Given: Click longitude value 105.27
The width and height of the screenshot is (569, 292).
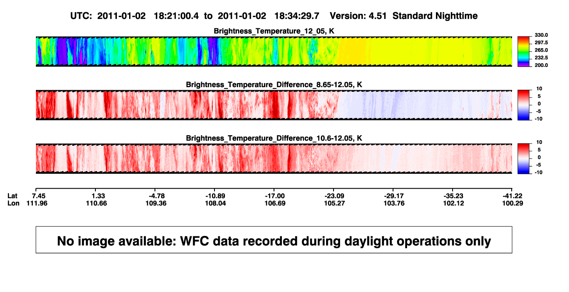Looking at the screenshot, I should point(334,203).
